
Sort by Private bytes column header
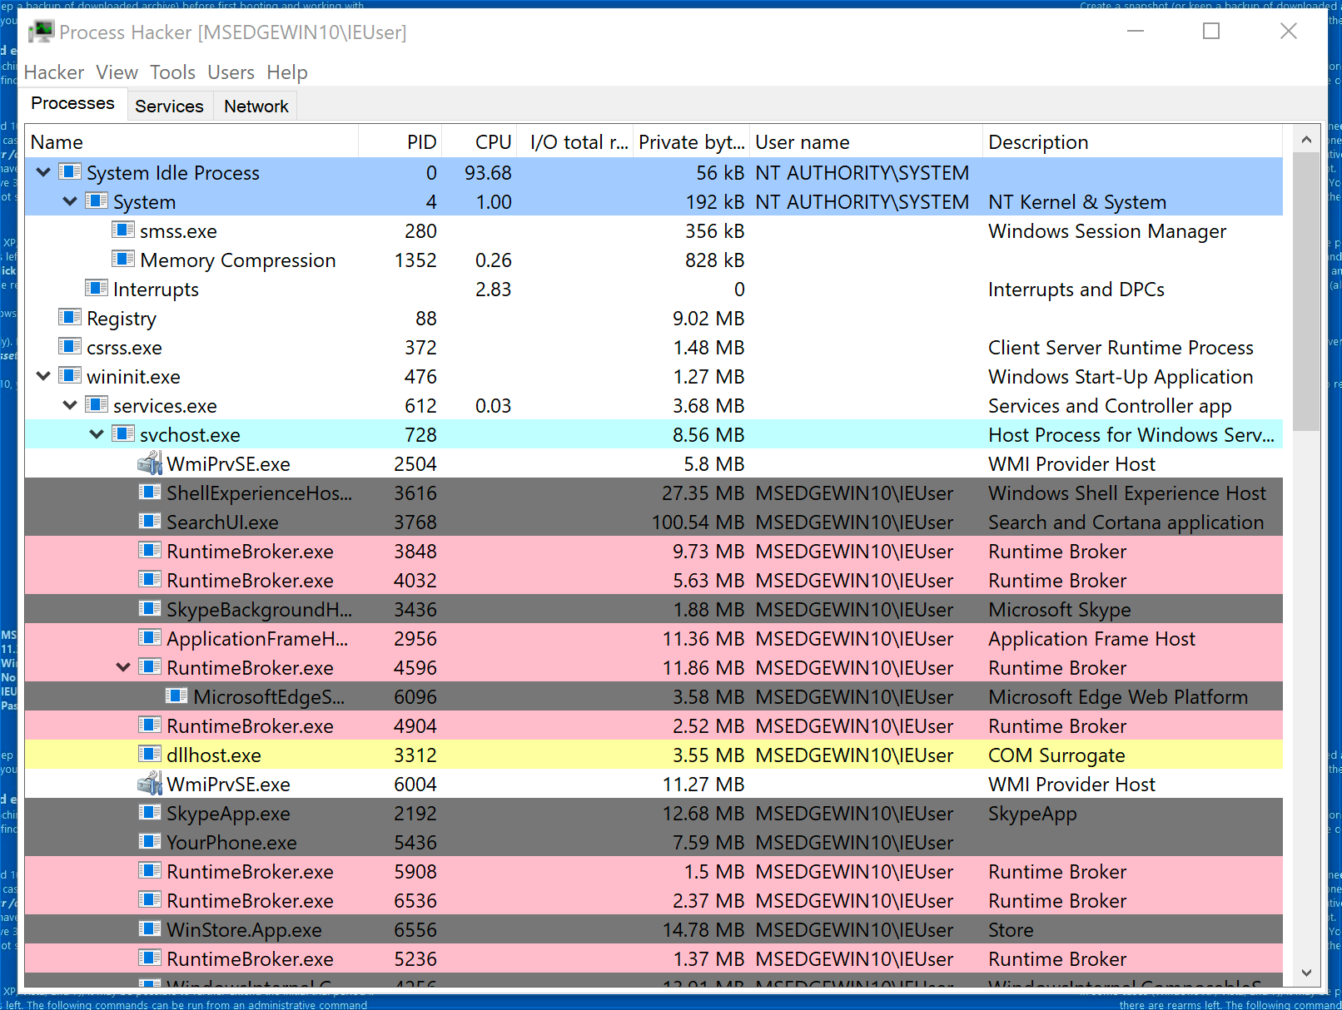691,142
